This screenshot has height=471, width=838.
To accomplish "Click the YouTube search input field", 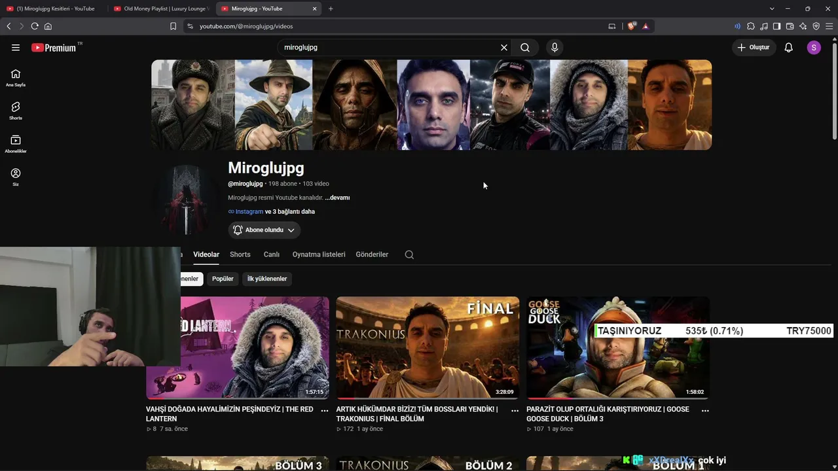I will click(391, 48).
